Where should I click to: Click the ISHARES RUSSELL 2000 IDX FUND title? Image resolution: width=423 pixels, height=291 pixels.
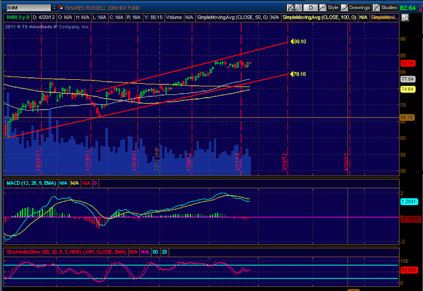pyautogui.click(x=102, y=8)
